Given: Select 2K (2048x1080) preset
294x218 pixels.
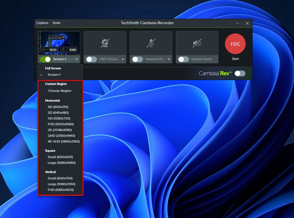Looking at the screenshot, I should click(60, 130).
